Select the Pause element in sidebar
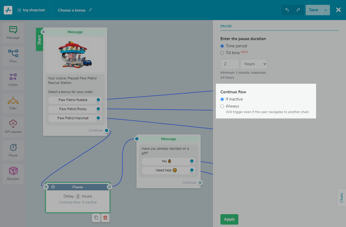 [13, 150]
